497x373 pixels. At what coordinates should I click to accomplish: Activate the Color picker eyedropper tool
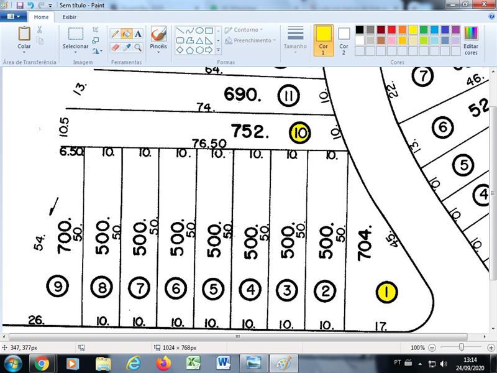pyautogui.click(x=126, y=47)
